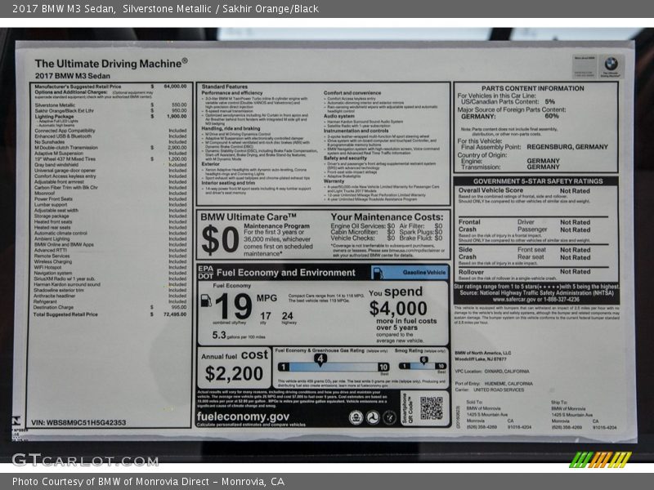Click the 'Sakhir Orange/Black Ext Lthr' option line
654x490 pixels.
click(x=110, y=111)
